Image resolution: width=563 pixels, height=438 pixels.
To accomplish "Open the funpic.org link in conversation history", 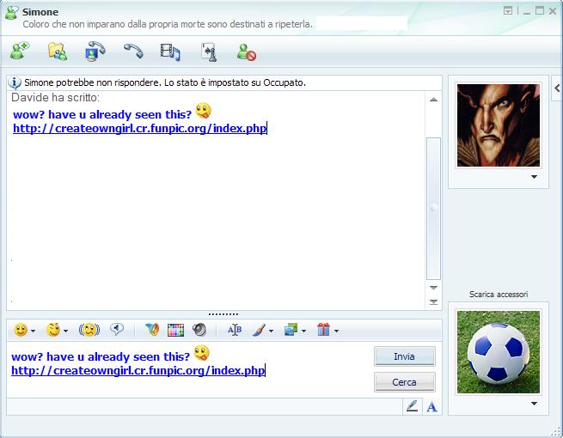I will [x=139, y=129].
